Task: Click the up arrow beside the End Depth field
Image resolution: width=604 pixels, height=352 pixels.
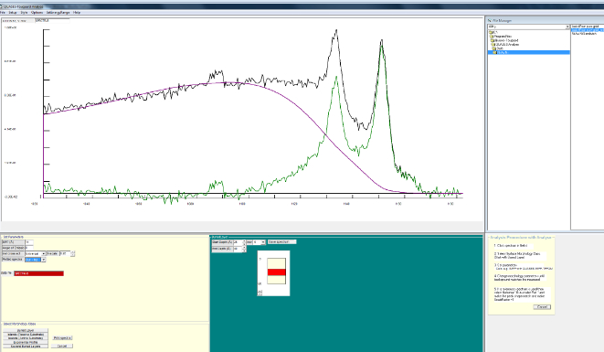Action: click(x=244, y=248)
